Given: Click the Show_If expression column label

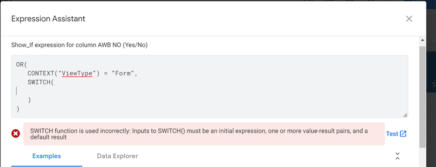Looking at the screenshot, I should click(x=79, y=45).
